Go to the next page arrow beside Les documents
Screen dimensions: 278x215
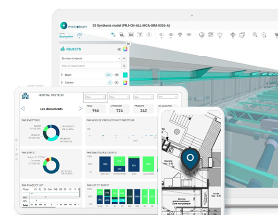(x=80, y=108)
